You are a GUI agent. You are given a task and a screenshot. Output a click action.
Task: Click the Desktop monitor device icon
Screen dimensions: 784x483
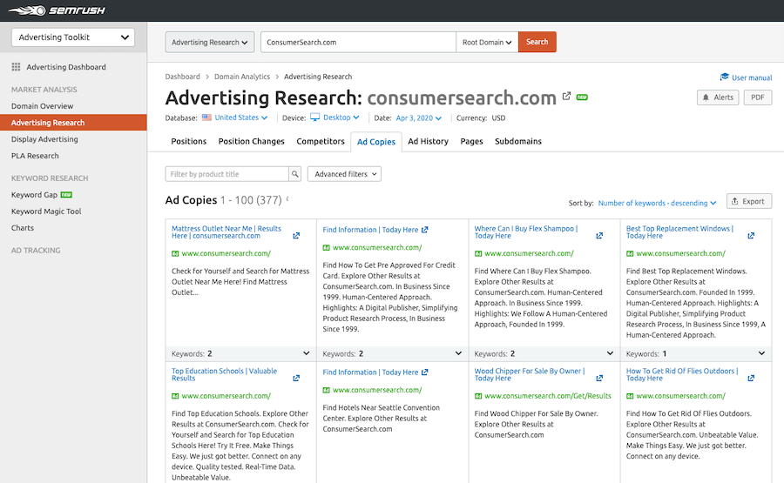(x=315, y=117)
